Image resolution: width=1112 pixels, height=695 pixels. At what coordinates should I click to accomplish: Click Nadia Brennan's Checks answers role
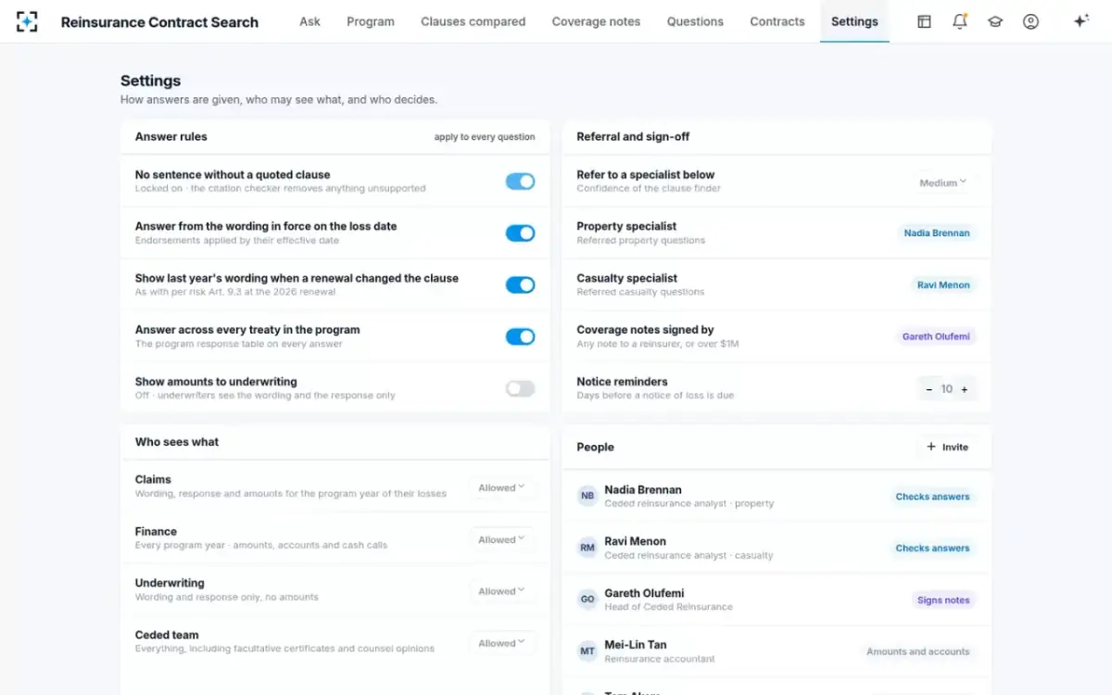pos(932,497)
